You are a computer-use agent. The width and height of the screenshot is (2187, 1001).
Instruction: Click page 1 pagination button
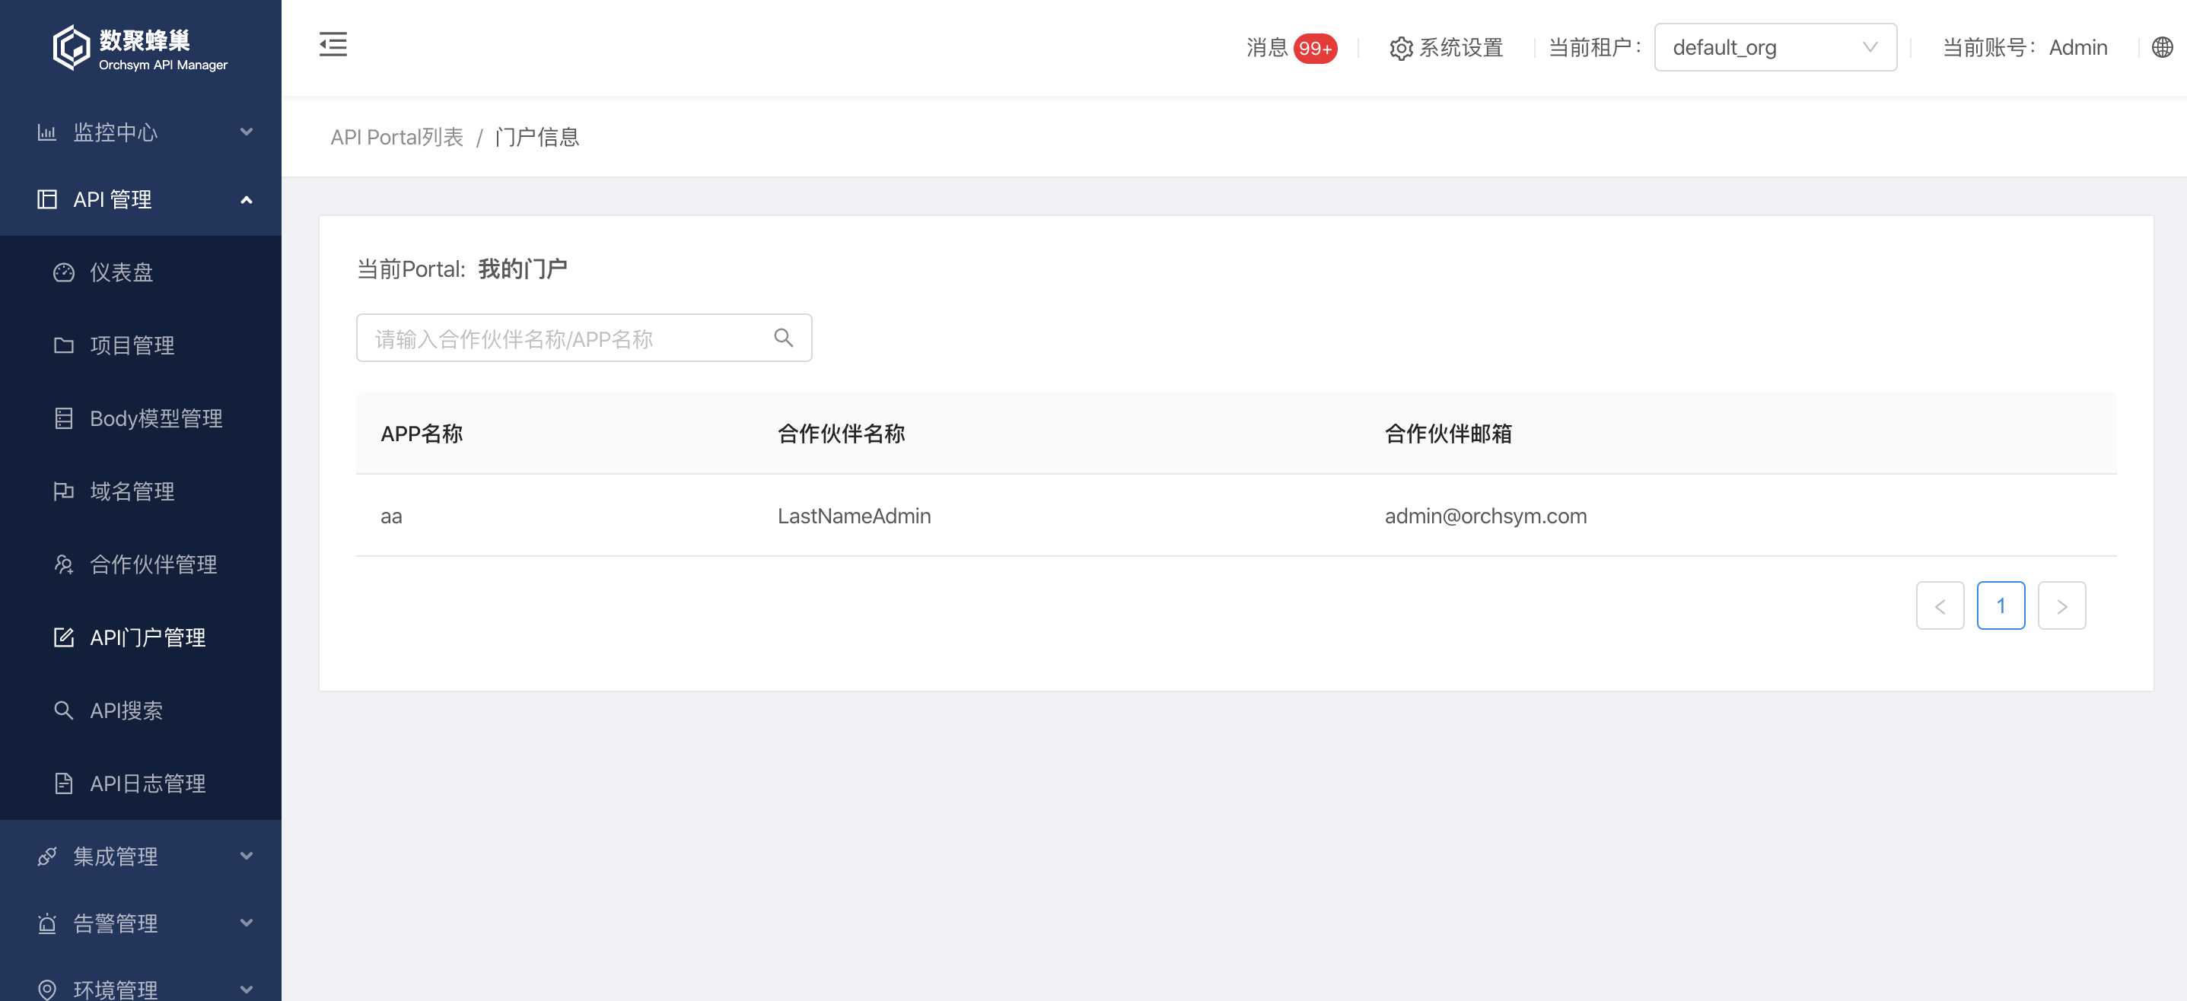point(2001,605)
